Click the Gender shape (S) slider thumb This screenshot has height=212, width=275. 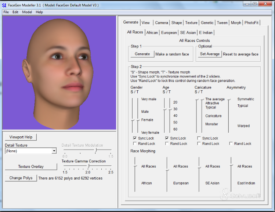click(133, 120)
